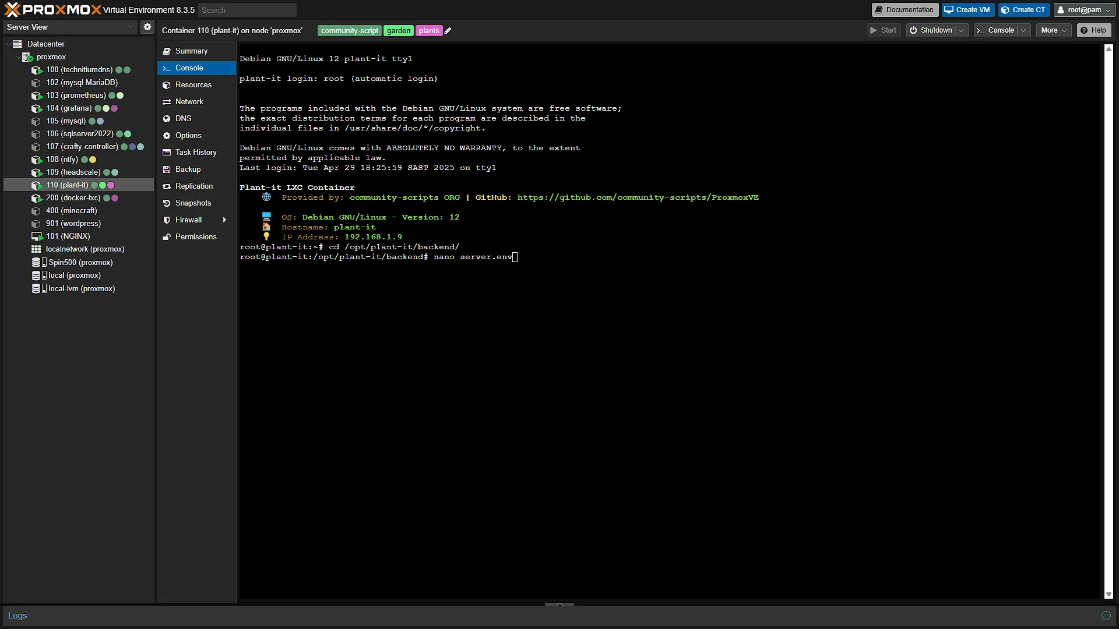Select 102 (mysql-MariaDB) in tree
Screen dimensions: 1119x629
coord(79,83)
